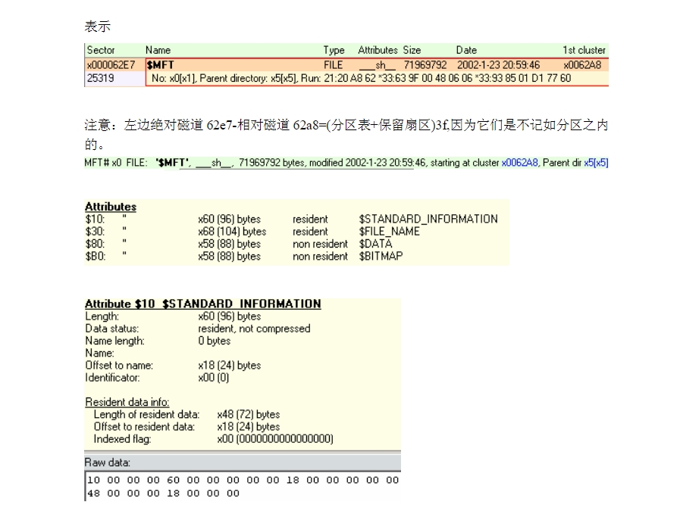680x530 pixels.
Task: Select the $MFT file name cell
Action: pyautogui.click(x=161, y=65)
